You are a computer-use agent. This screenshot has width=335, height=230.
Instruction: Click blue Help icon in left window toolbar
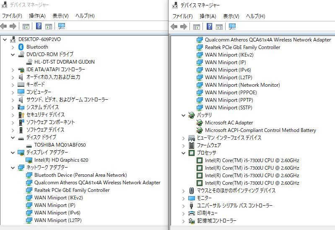(39, 26)
